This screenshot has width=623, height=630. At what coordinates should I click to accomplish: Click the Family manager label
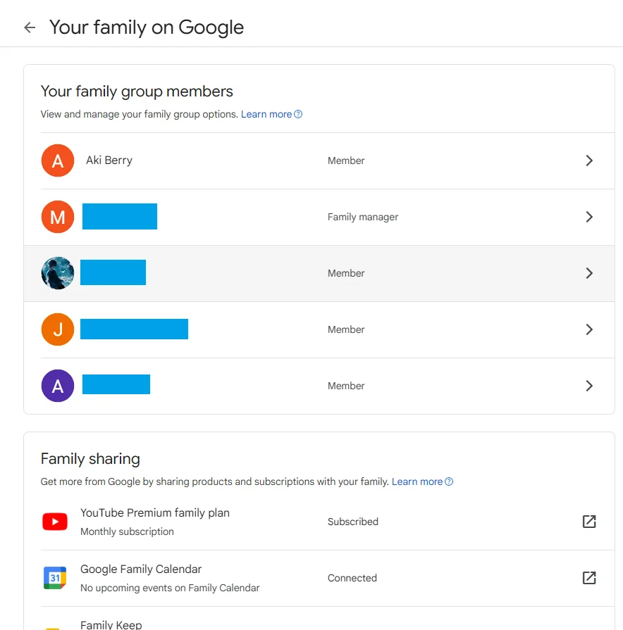coord(363,217)
